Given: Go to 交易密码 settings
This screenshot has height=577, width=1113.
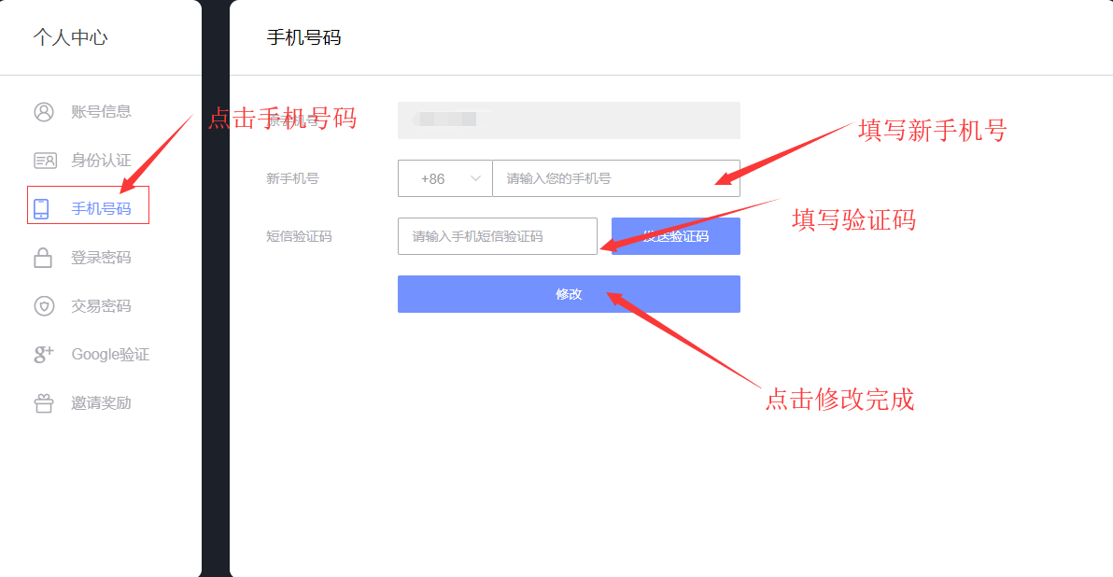Looking at the screenshot, I should click(x=101, y=306).
